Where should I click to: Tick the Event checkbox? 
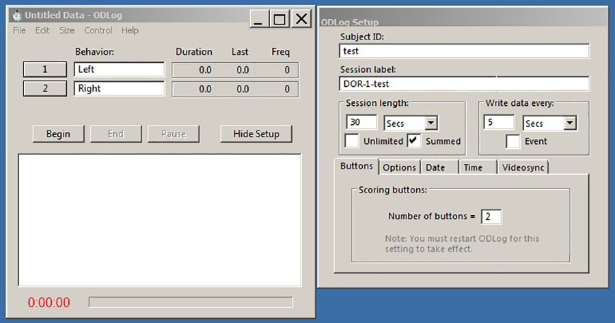[512, 141]
